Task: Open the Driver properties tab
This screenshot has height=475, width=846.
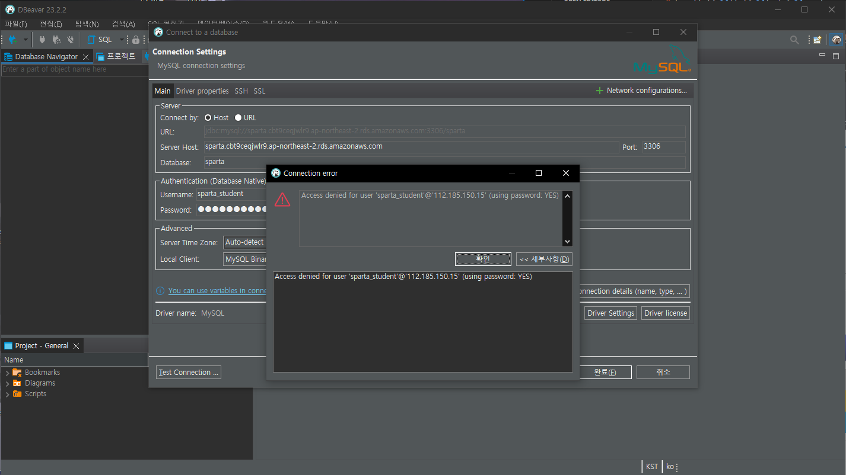Action: coord(202,91)
